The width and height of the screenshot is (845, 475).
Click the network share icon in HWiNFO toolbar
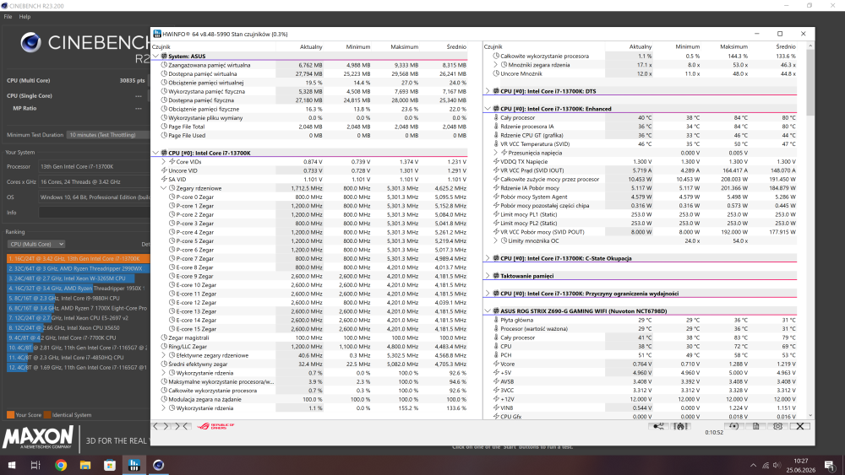pos(658,426)
